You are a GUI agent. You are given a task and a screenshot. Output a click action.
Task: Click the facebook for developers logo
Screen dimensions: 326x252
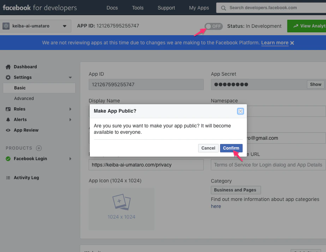pyautogui.click(x=40, y=8)
